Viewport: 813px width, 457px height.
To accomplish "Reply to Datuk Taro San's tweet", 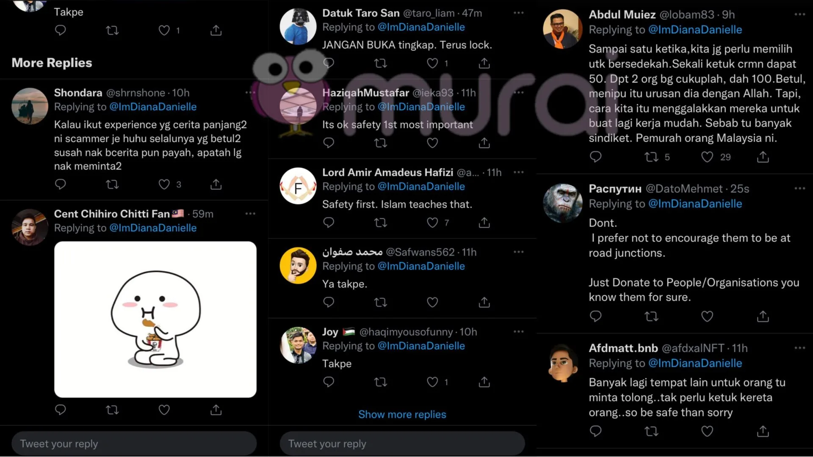I will point(329,63).
